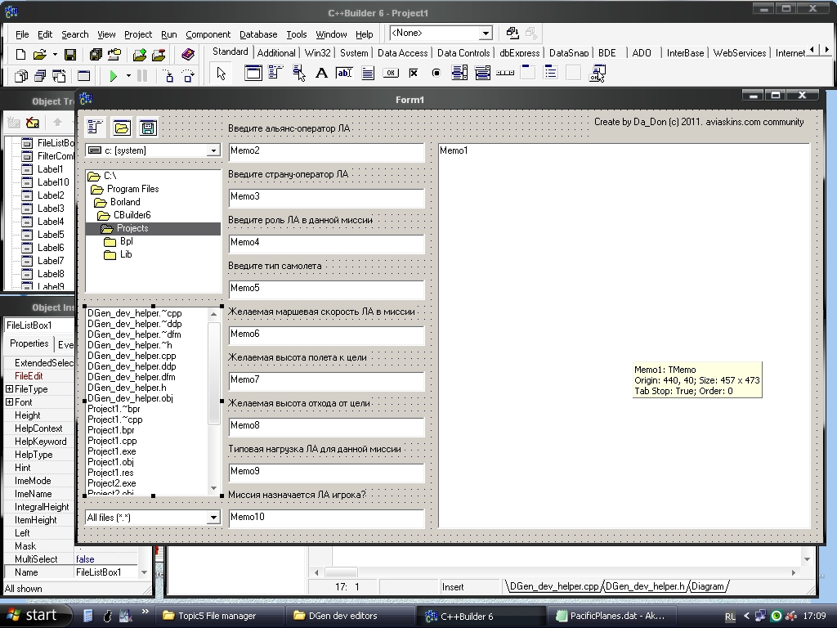Click the open folder button on Form1

point(122,128)
